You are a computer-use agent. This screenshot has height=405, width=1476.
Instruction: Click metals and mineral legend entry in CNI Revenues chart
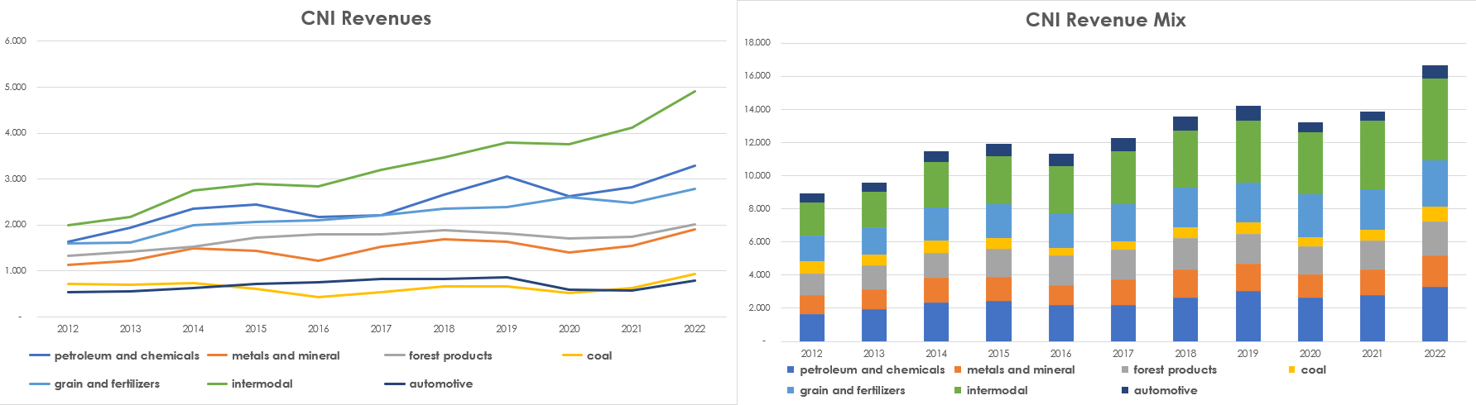(x=273, y=355)
